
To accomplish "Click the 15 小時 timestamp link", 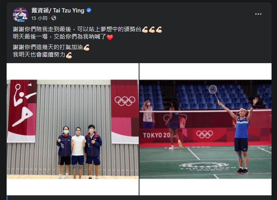I will (x=40, y=18).
